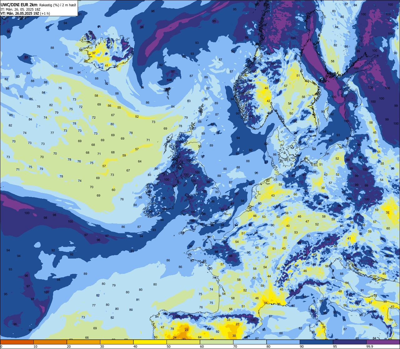Click the indigo legend segment 95–99.9
This screenshot has width=400, height=349.
tap(350, 342)
